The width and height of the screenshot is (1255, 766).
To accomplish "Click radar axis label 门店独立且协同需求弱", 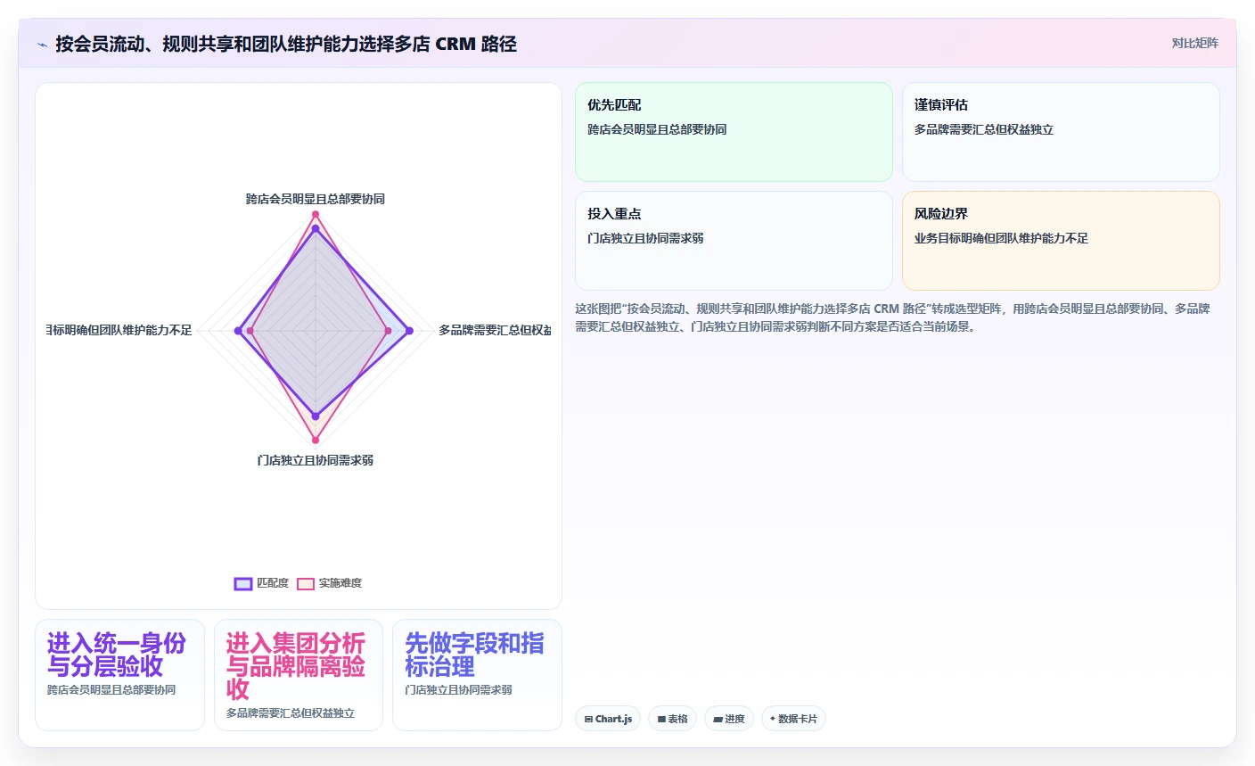I will (x=316, y=460).
